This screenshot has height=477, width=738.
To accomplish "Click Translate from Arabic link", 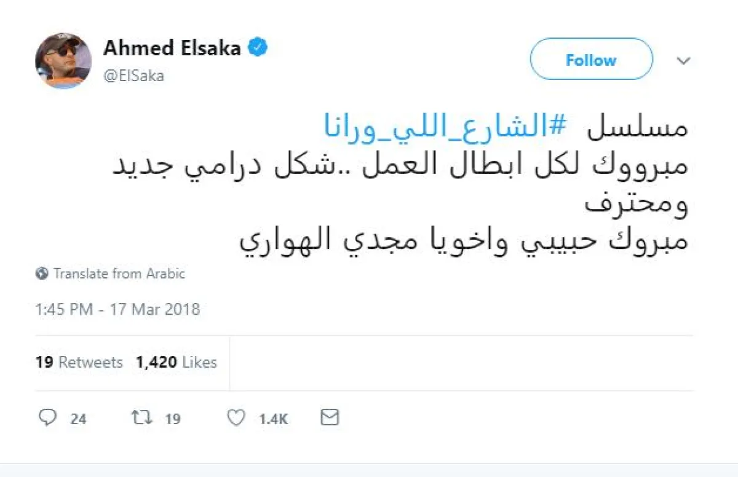I will tap(119, 274).
